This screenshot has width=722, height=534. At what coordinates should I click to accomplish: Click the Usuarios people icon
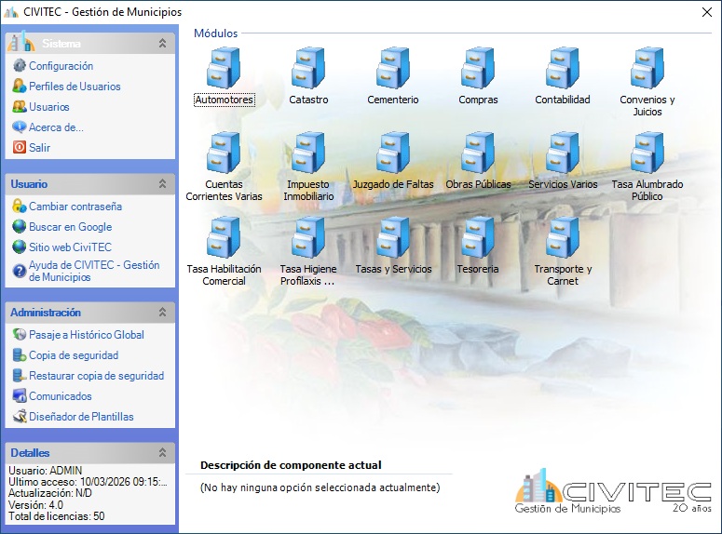20,107
